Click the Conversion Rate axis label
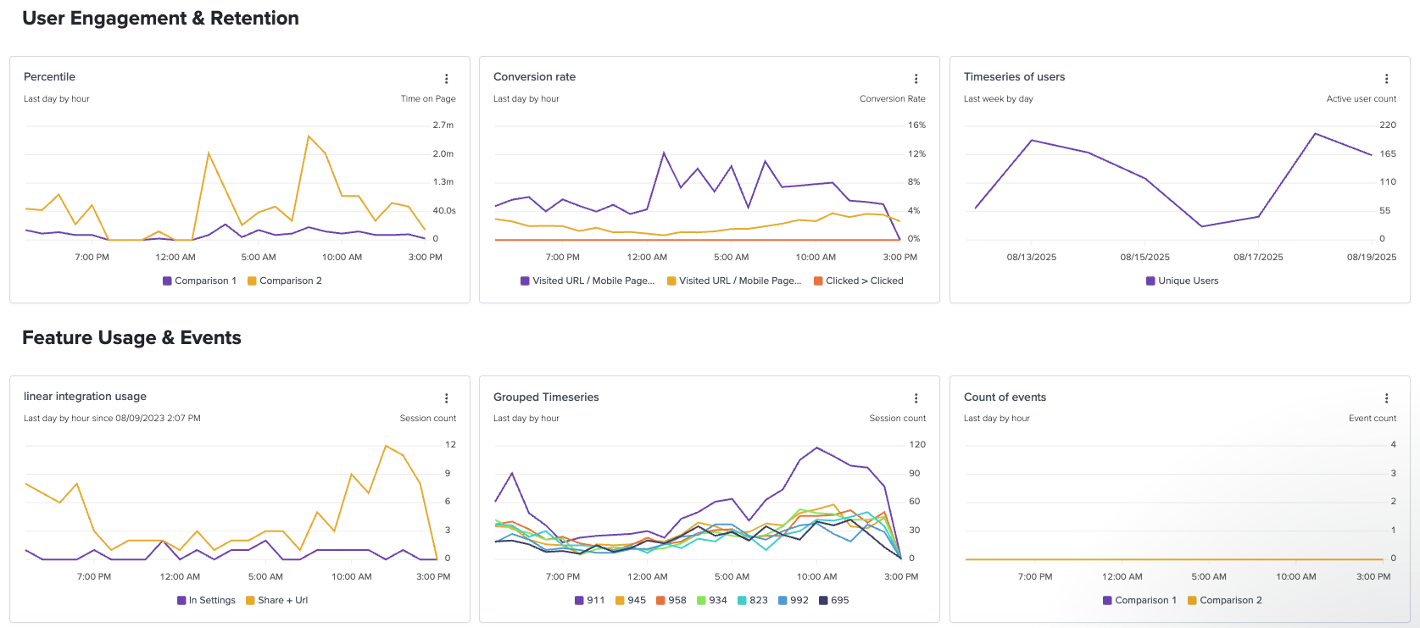This screenshot has width=1420, height=628. (x=893, y=99)
